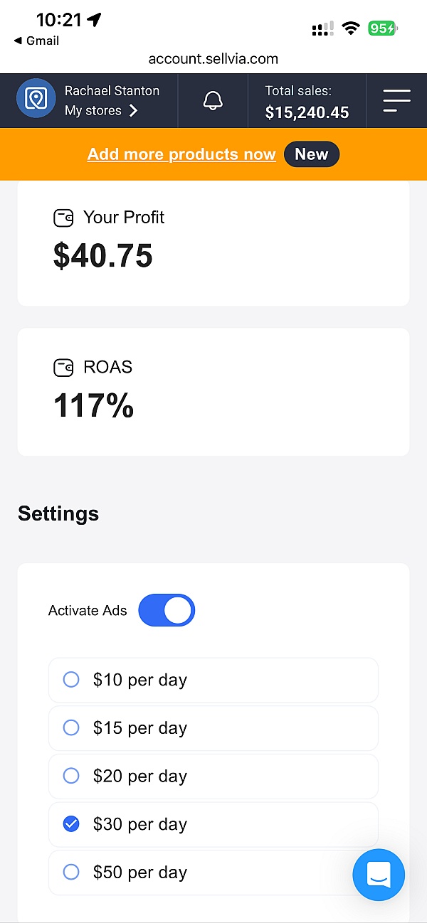The width and height of the screenshot is (427, 923).
Task: Tap the wallet icon beside ROAS
Action: coord(63,368)
